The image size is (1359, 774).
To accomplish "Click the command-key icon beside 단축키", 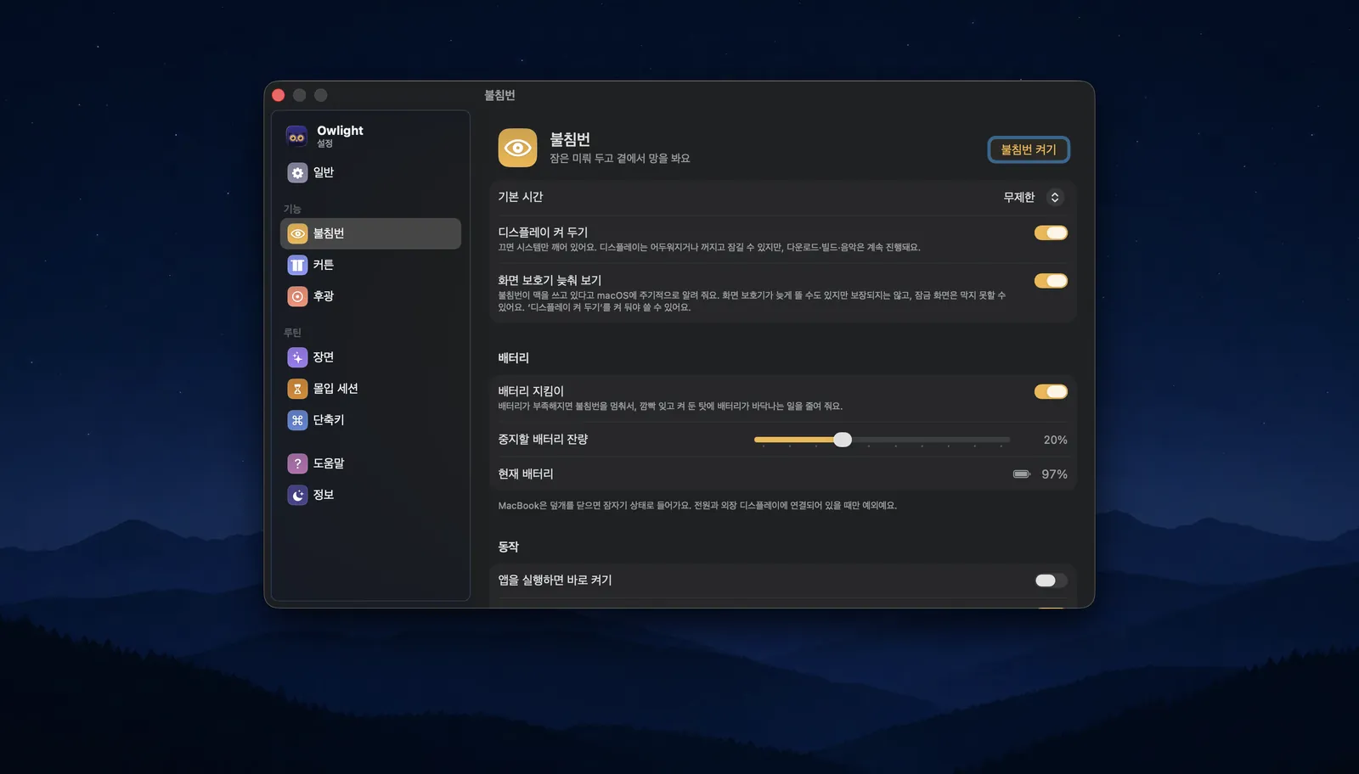I will [x=297, y=420].
